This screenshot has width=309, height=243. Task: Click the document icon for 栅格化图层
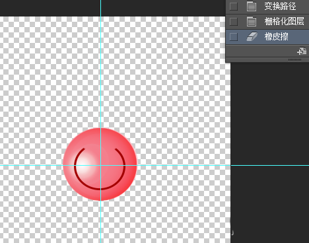click(252, 21)
